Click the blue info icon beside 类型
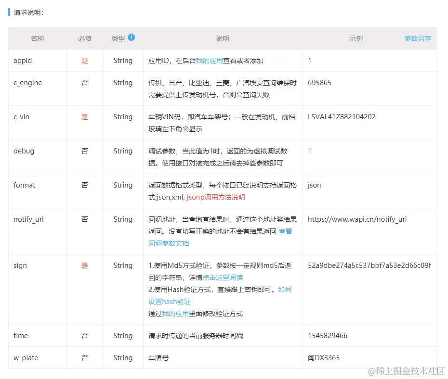Image resolution: width=448 pixels, height=379 pixels. (131, 38)
